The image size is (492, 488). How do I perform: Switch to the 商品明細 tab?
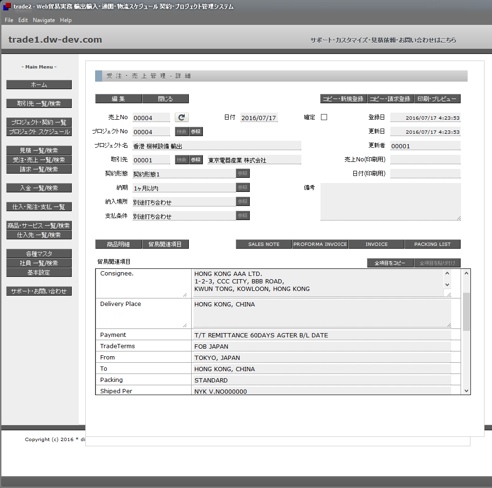(118, 244)
